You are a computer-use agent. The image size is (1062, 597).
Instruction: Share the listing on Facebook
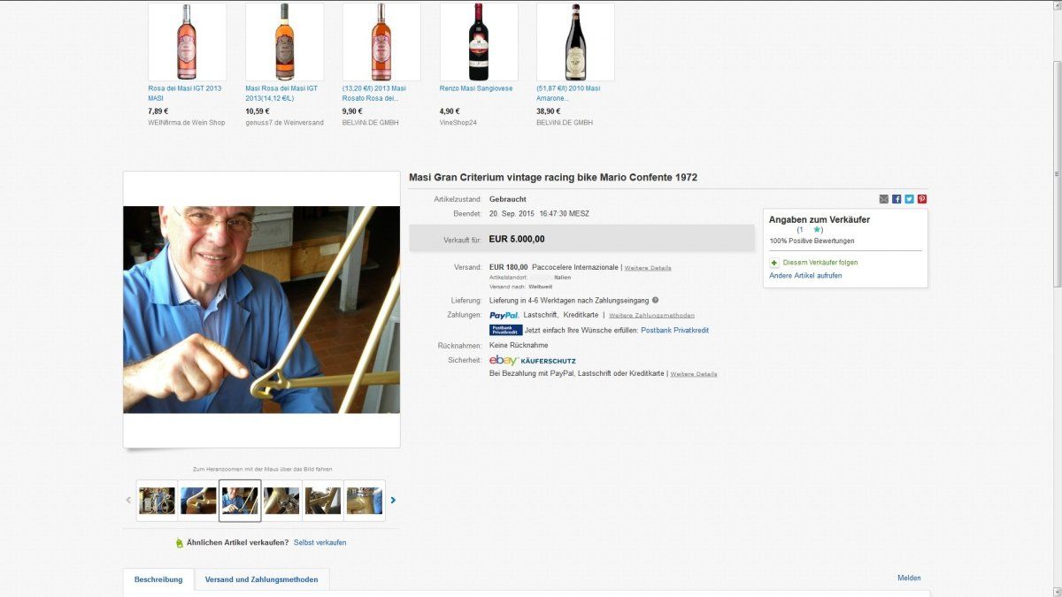click(897, 199)
